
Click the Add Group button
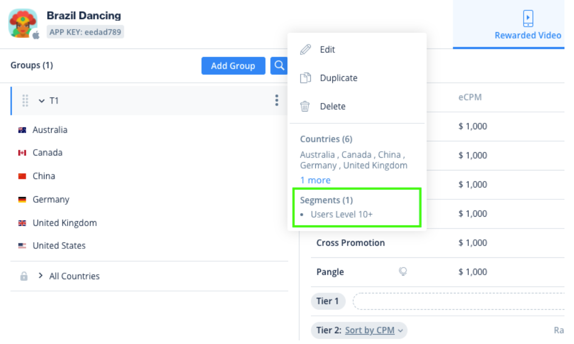pos(233,66)
